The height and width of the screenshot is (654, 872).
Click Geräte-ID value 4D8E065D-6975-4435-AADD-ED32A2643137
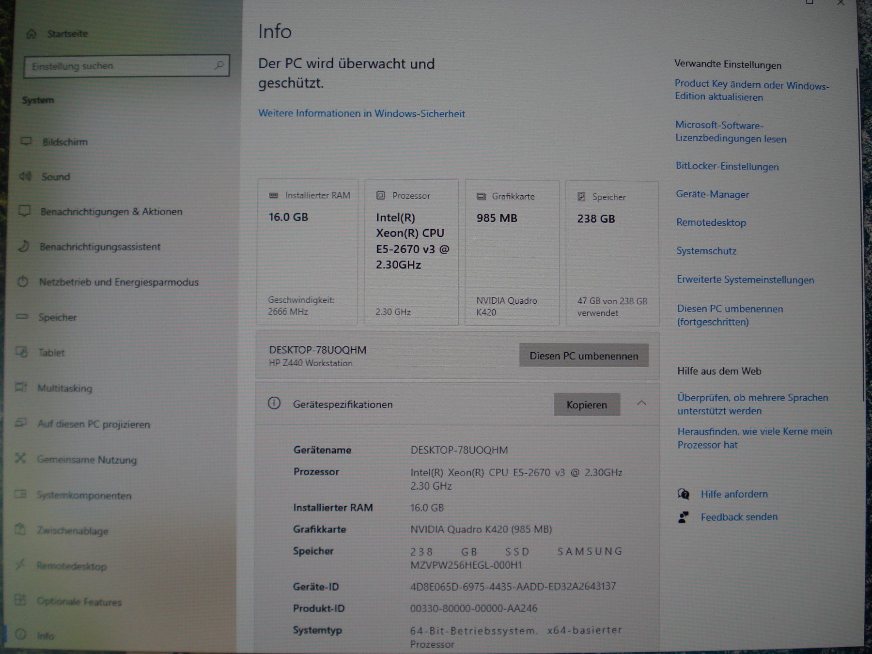coord(513,586)
